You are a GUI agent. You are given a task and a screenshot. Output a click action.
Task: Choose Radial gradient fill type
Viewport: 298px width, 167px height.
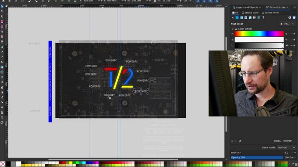[246, 18]
